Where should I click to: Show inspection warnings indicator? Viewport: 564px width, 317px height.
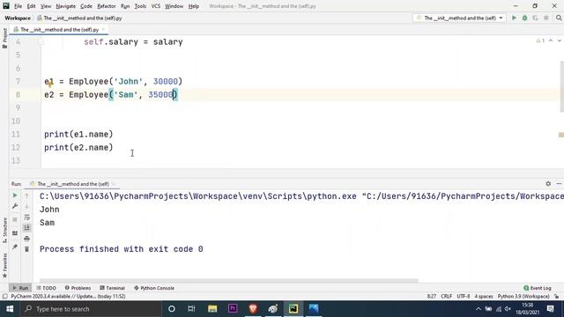tap(540, 41)
